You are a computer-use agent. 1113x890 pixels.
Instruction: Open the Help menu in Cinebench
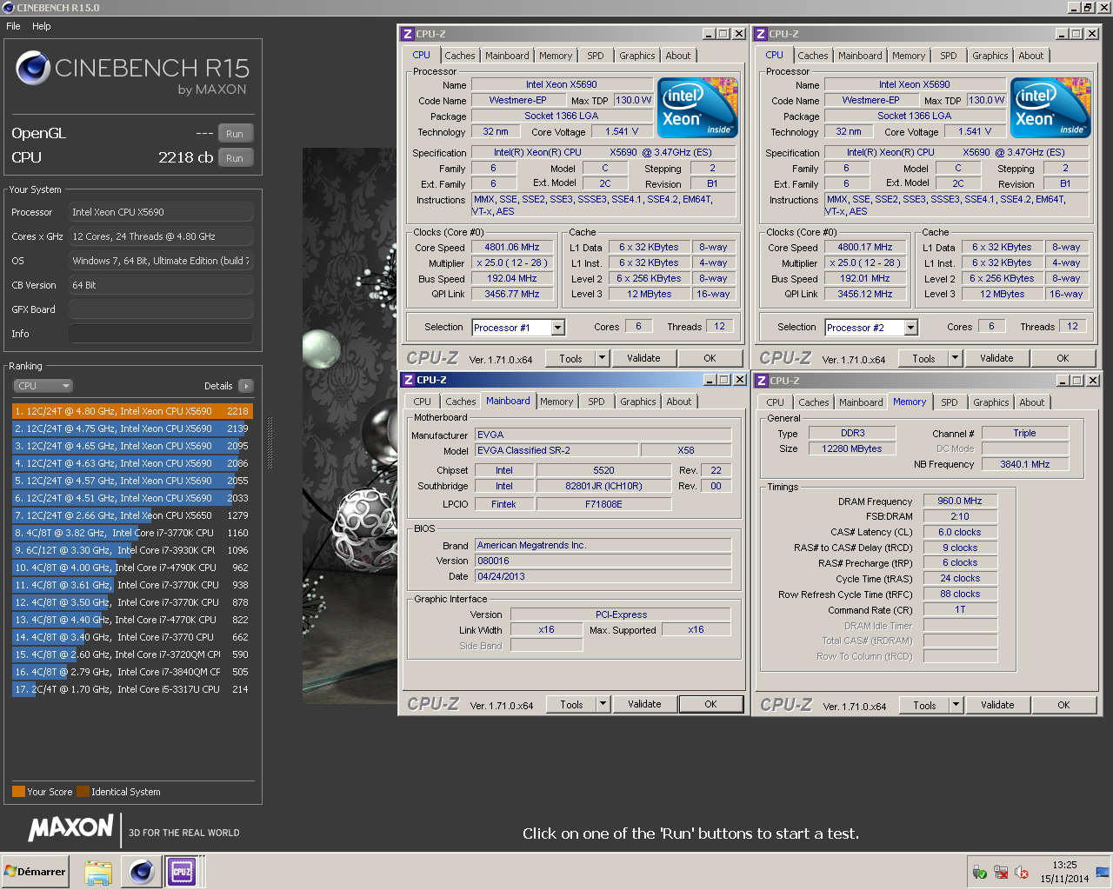point(42,26)
